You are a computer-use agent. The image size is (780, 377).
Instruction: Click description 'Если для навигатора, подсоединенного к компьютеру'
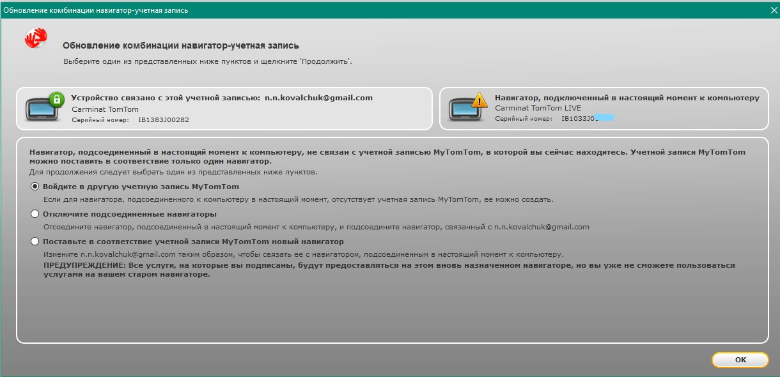298,199
